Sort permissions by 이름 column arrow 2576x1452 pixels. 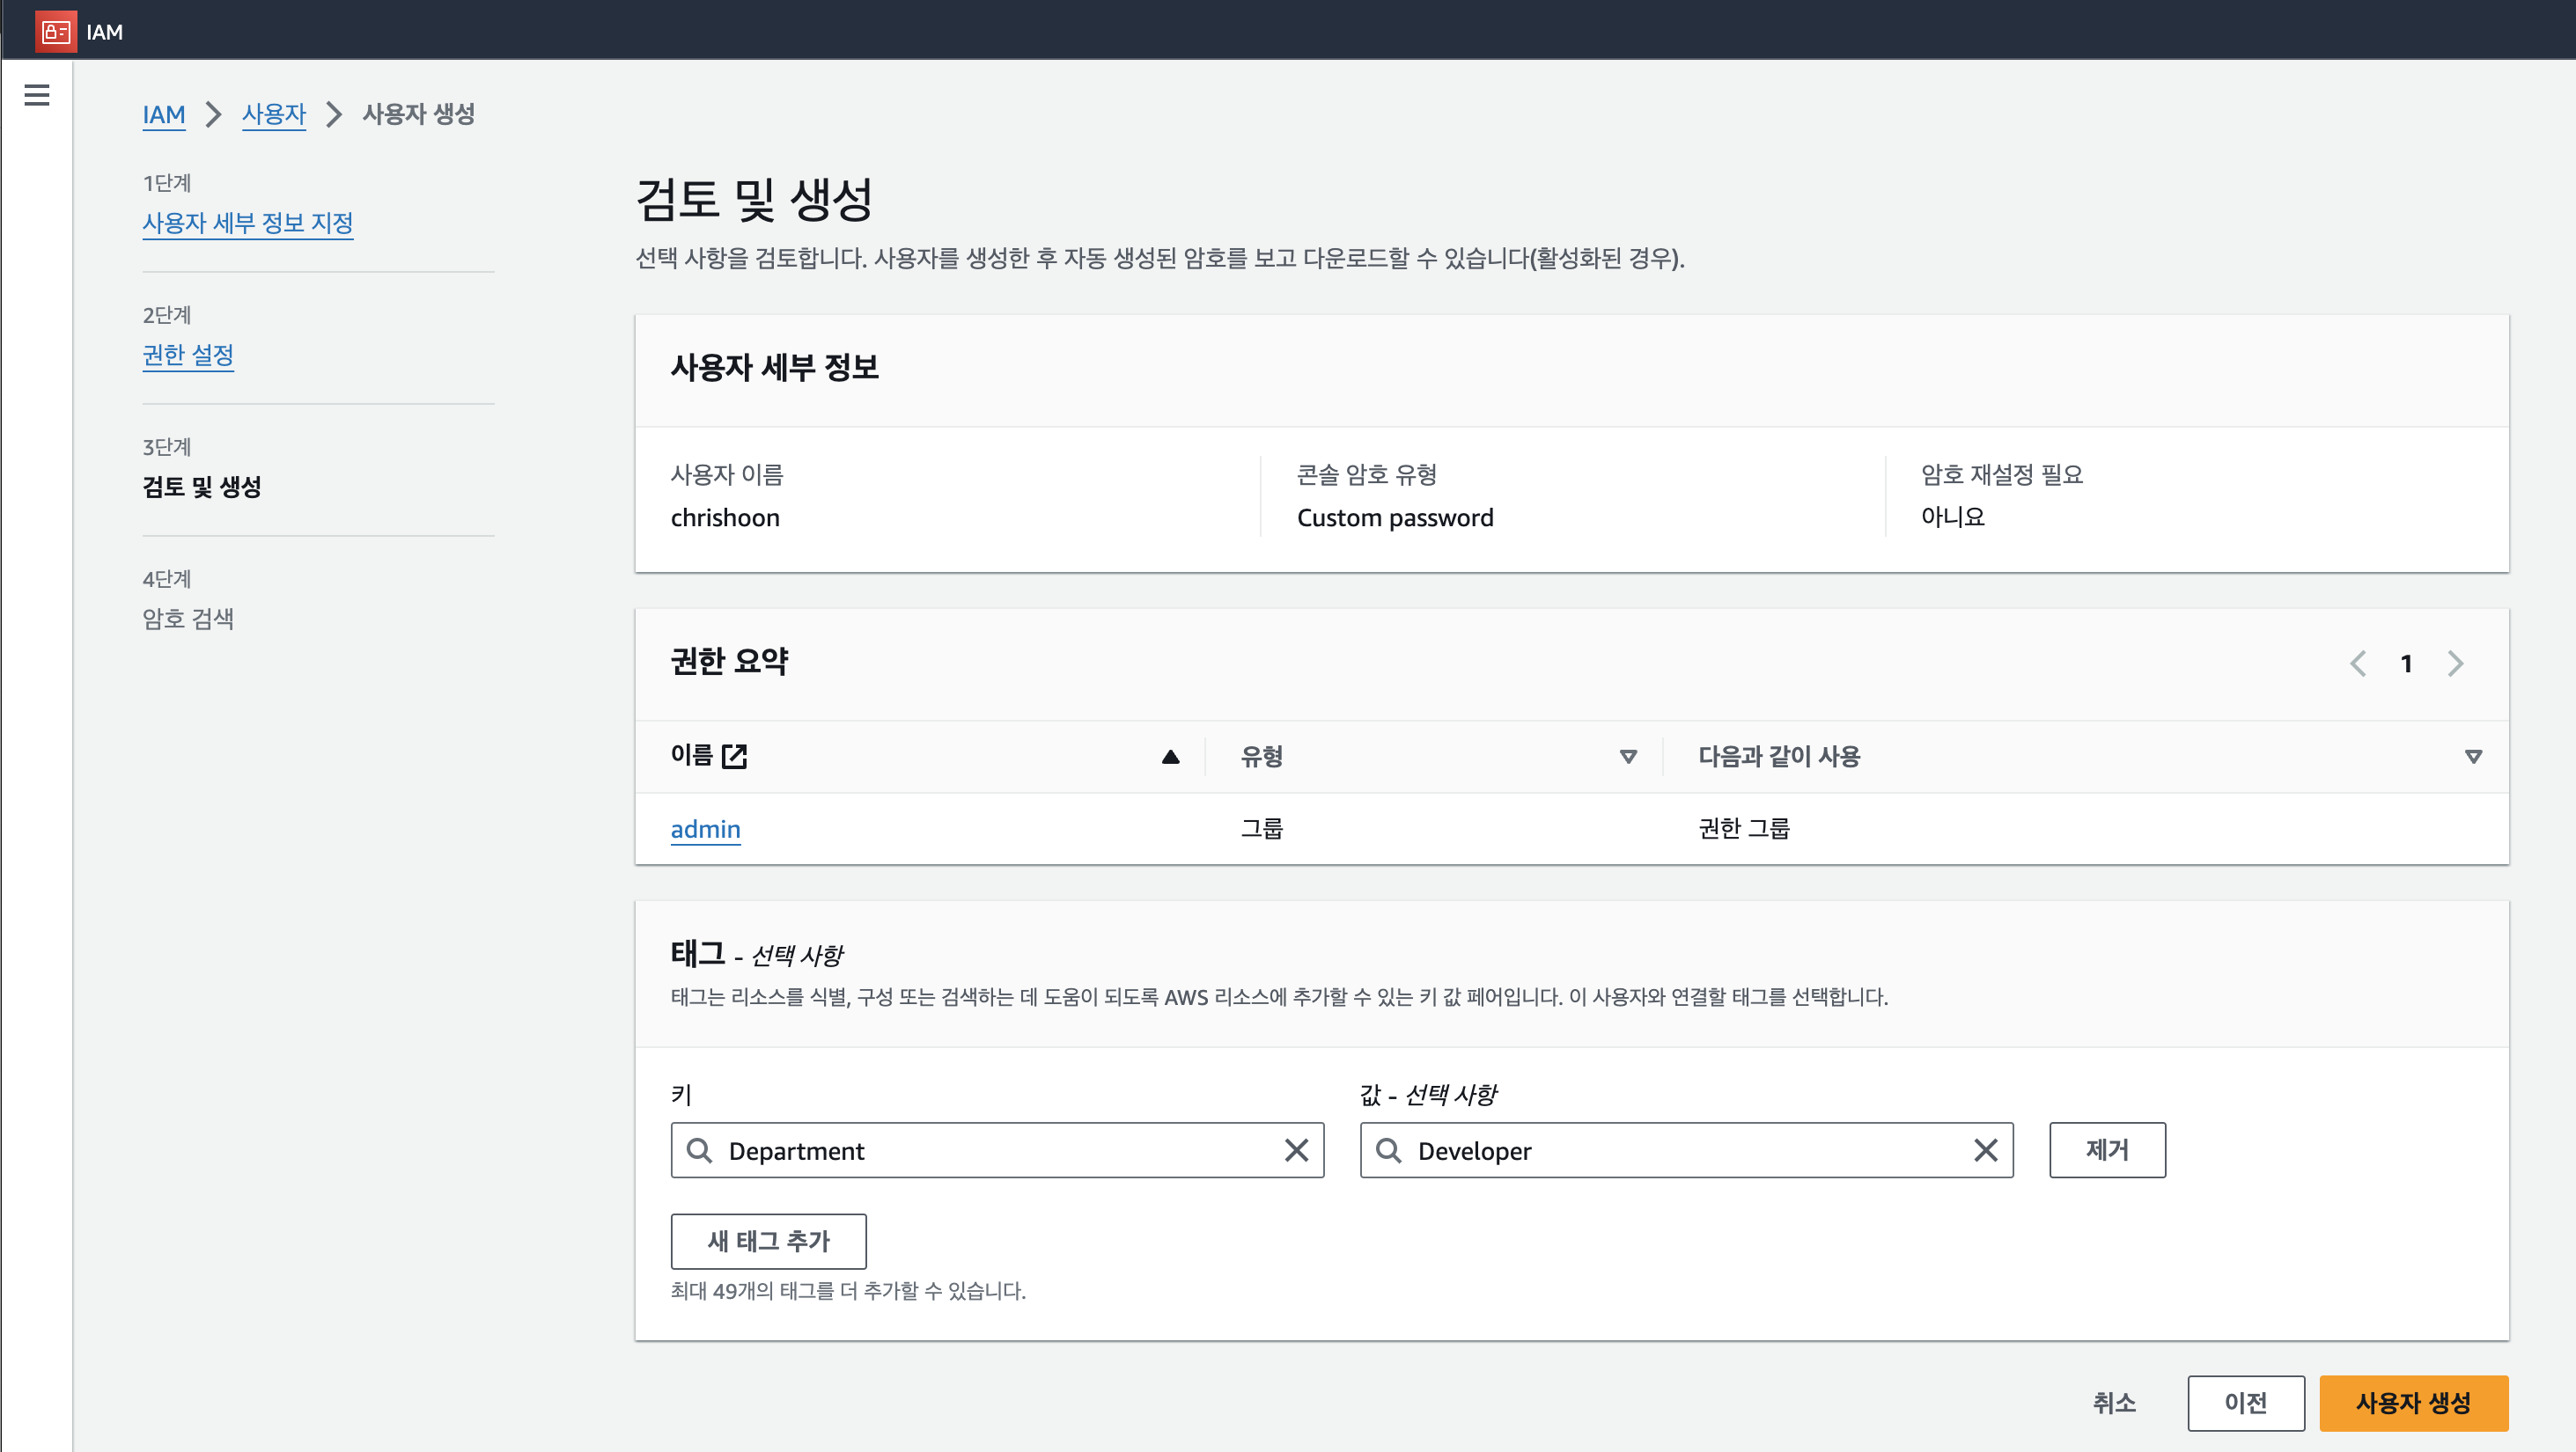[x=1170, y=757]
